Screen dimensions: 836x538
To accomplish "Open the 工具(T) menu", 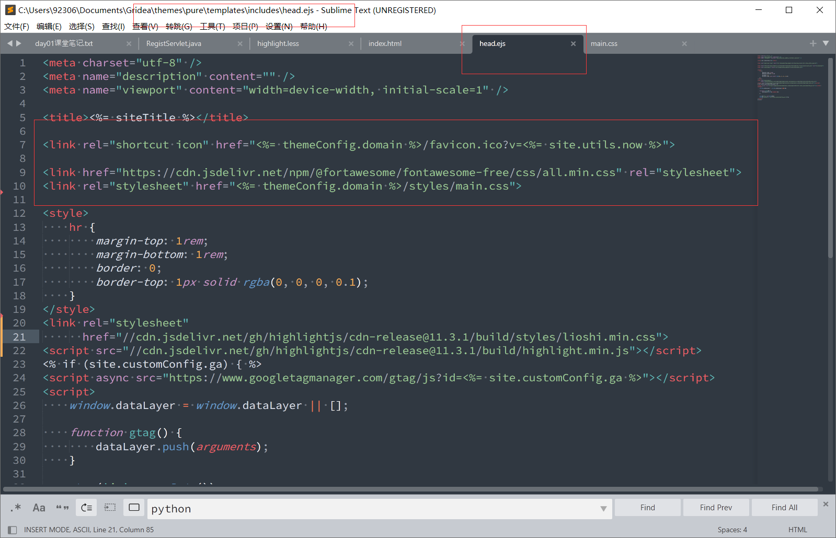I will [212, 27].
